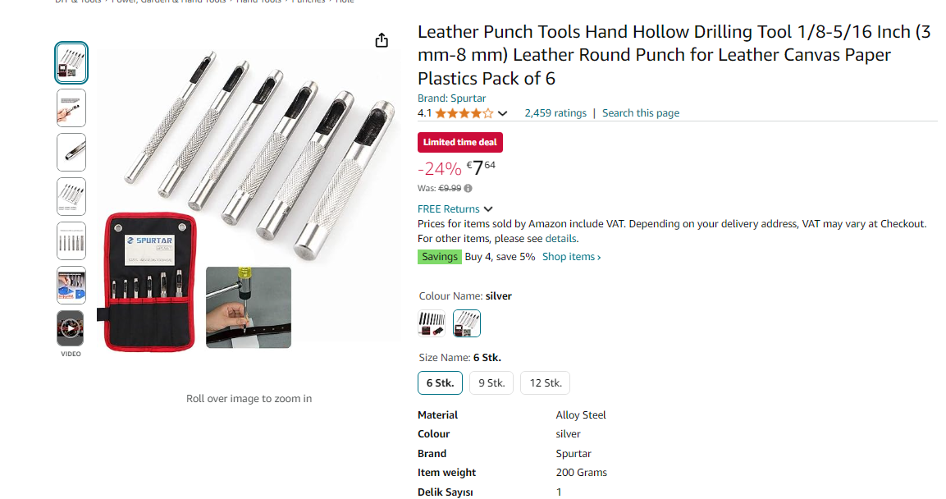Image resolution: width=946 pixels, height=499 pixels.
Task: Open Shop items savings link
Action: 571,257
